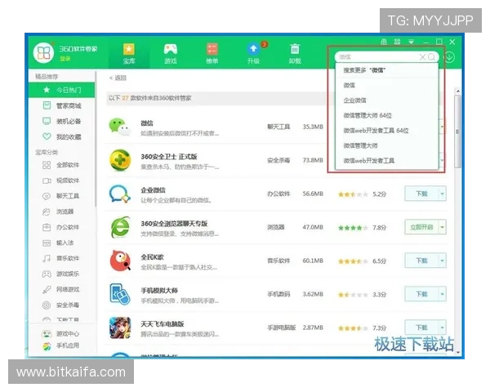Choose 搜索更多"微信" suggestion
Screen dimensions: 490x392
pyautogui.click(x=386, y=70)
